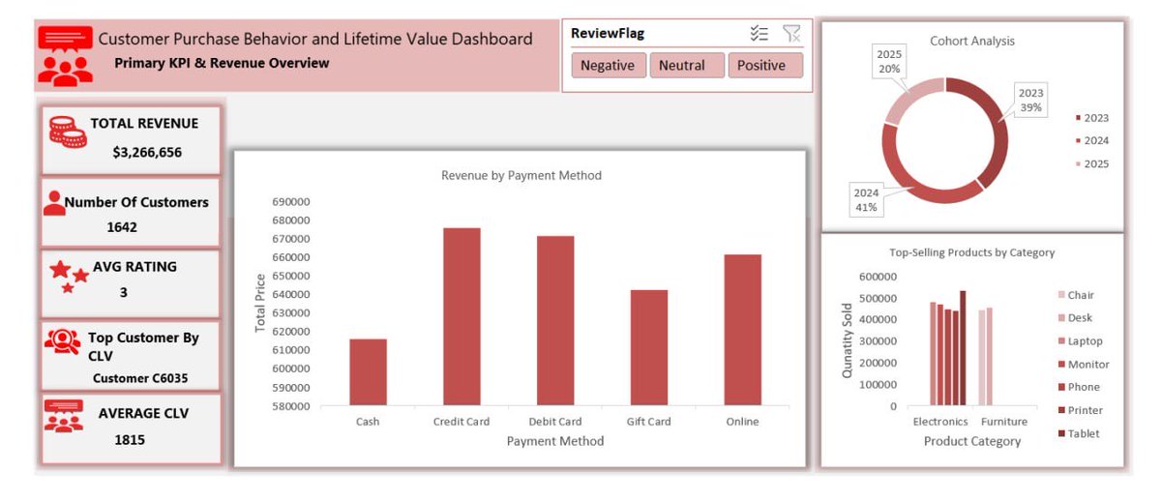
Task: Select the 2025 cohort legend swatch
Action: click(x=1078, y=164)
